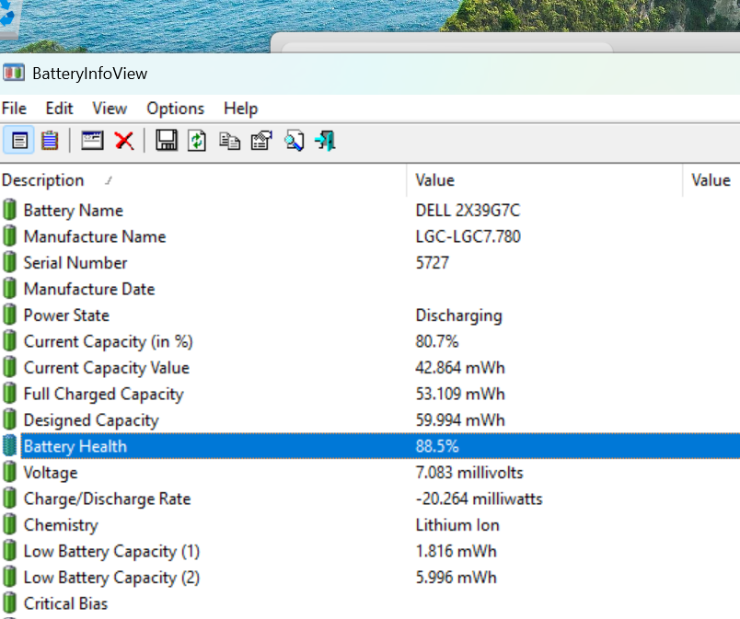The width and height of the screenshot is (740, 619).
Task: Click the battery icon beside Voltage
Action: [x=9, y=473]
